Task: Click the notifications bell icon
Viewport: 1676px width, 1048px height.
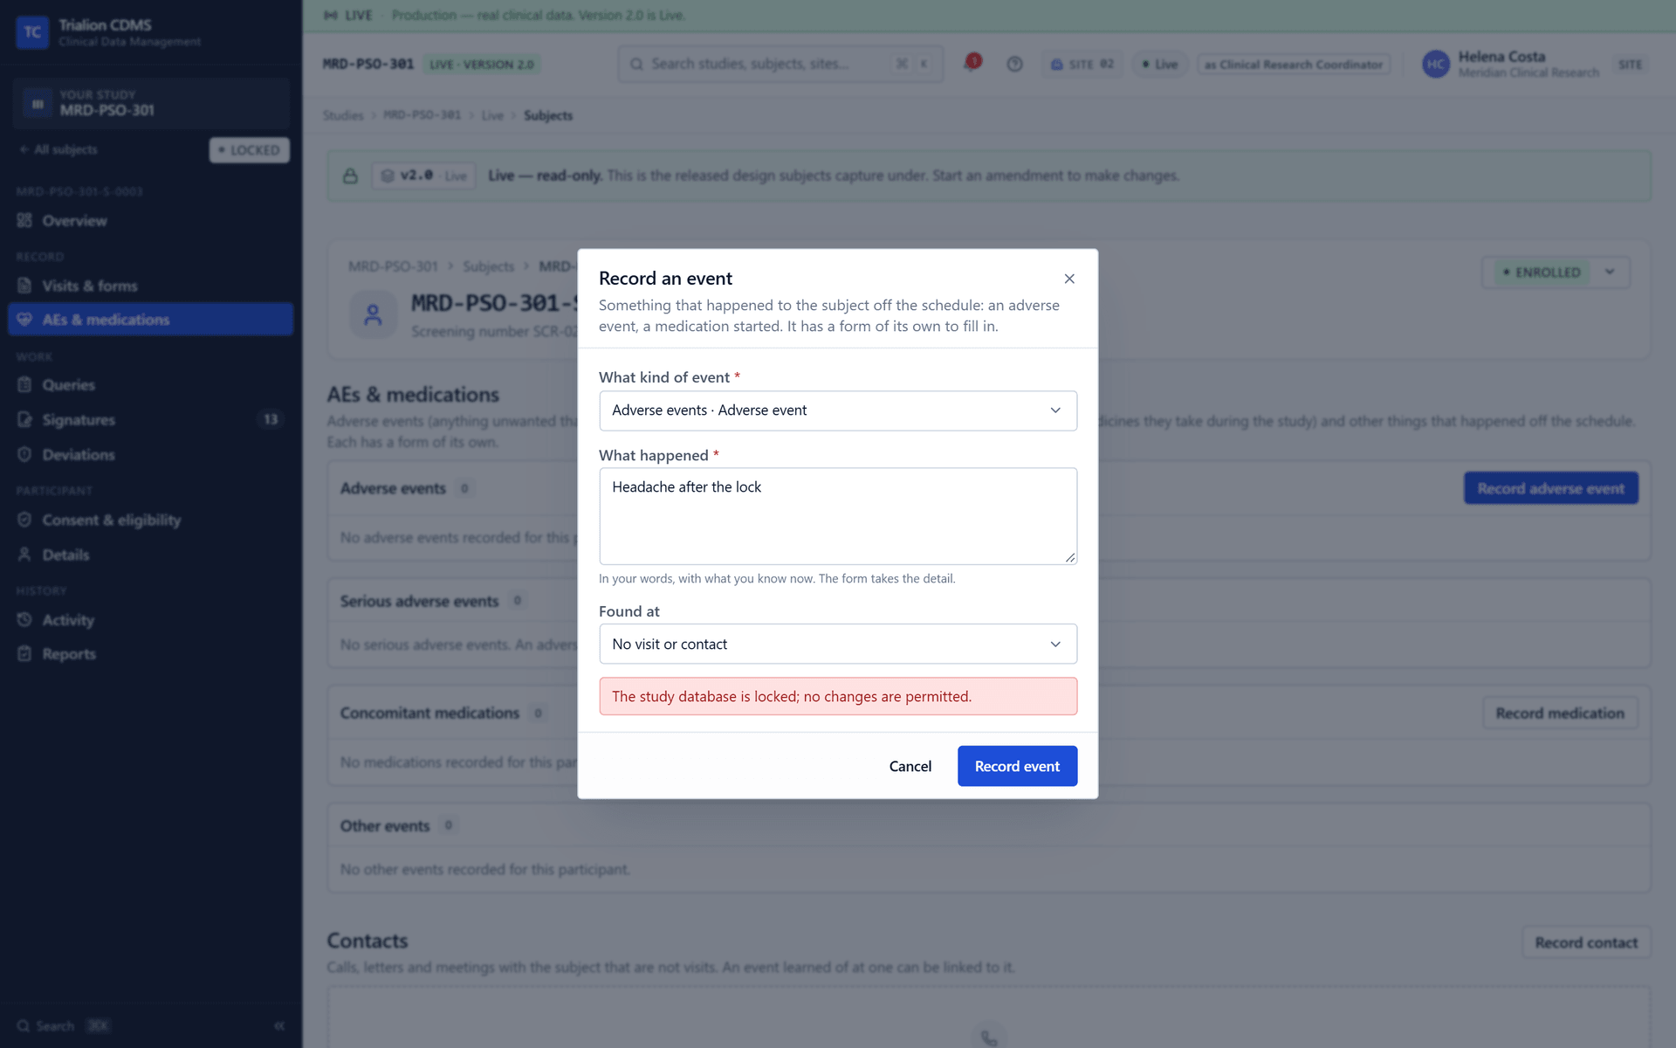Action: click(x=972, y=64)
